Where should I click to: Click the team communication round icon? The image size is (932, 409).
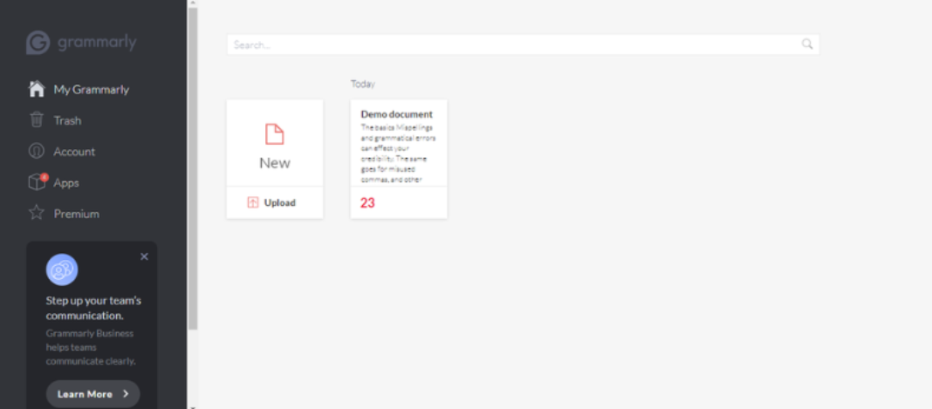pyautogui.click(x=62, y=269)
